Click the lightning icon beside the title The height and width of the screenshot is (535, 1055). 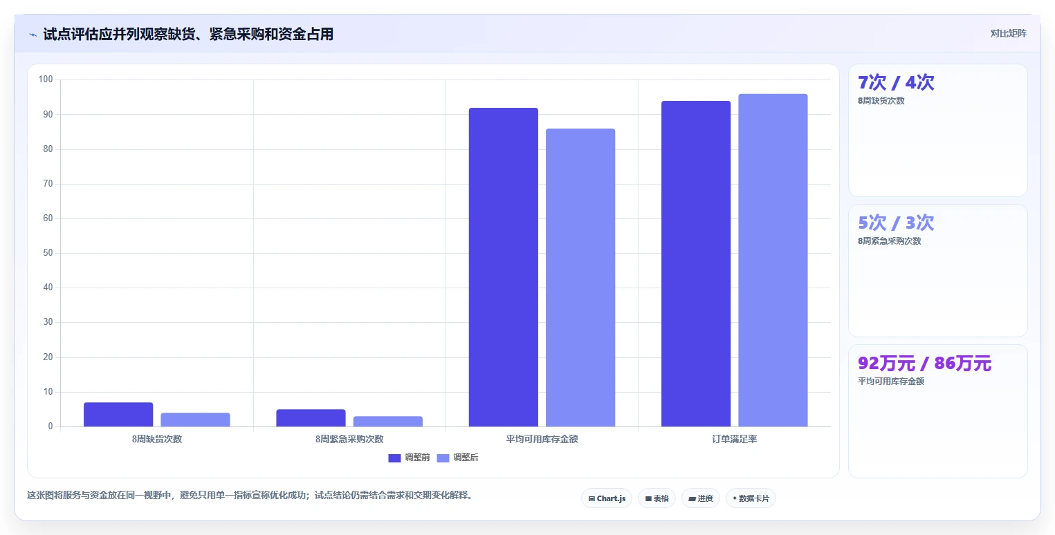(33, 34)
